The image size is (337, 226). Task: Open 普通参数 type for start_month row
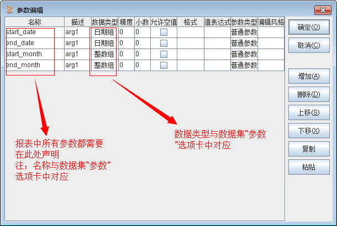point(244,54)
